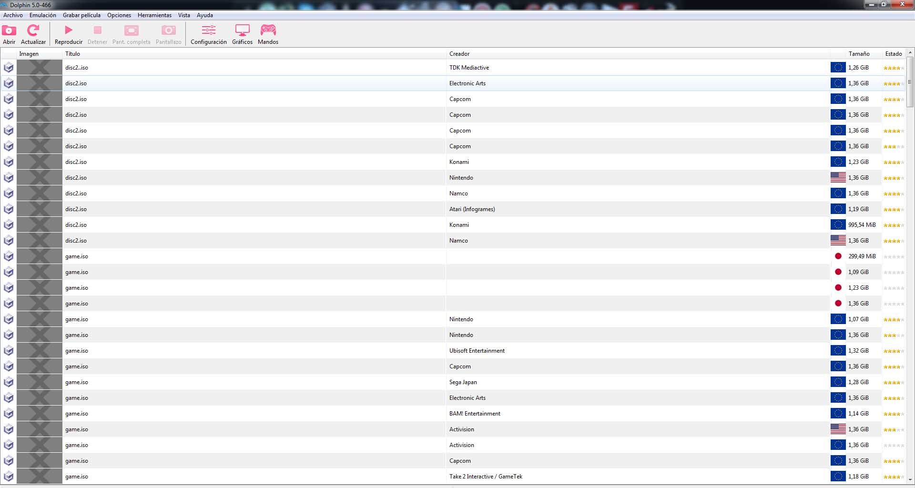
Task: Select the banner thumbnail in Atari (Infogrames) row
Action: [40, 209]
